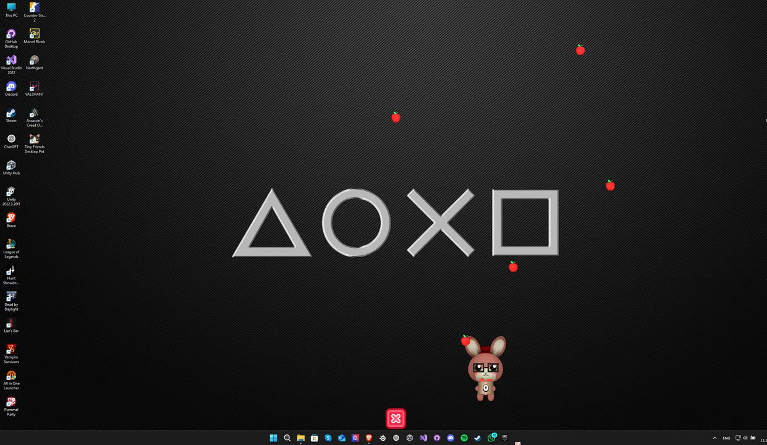Open the ENG language switcher
Viewport: 767px width, 445px height.
(x=726, y=438)
